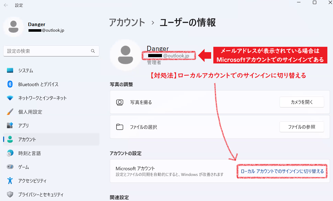Screen dimensions: 333x201
Task: Open ネットワークとインターネット settings
Action: (x=42, y=98)
